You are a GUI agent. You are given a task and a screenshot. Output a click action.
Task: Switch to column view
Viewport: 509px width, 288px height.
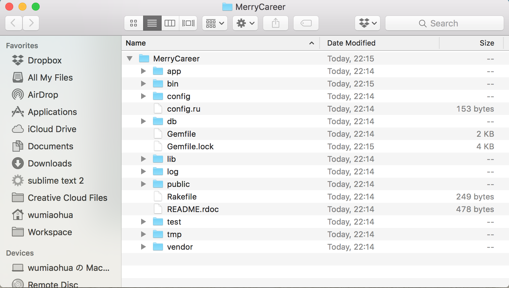pyautogui.click(x=170, y=23)
